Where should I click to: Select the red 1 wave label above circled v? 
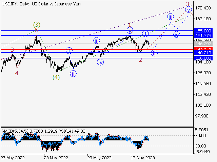point(130,25)
